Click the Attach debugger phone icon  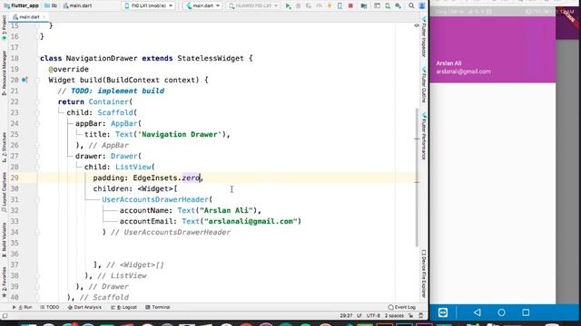point(340,6)
